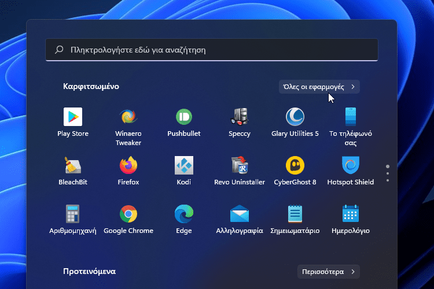Launch BleachBit cleaner

coord(73,166)
